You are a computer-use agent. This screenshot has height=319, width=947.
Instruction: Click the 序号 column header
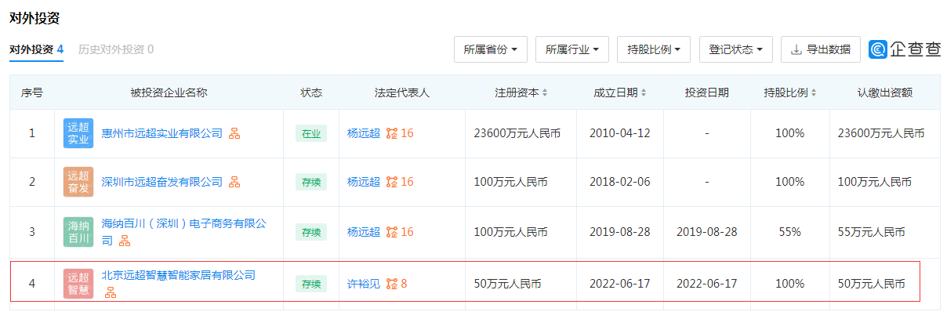(x=32, y=92)
